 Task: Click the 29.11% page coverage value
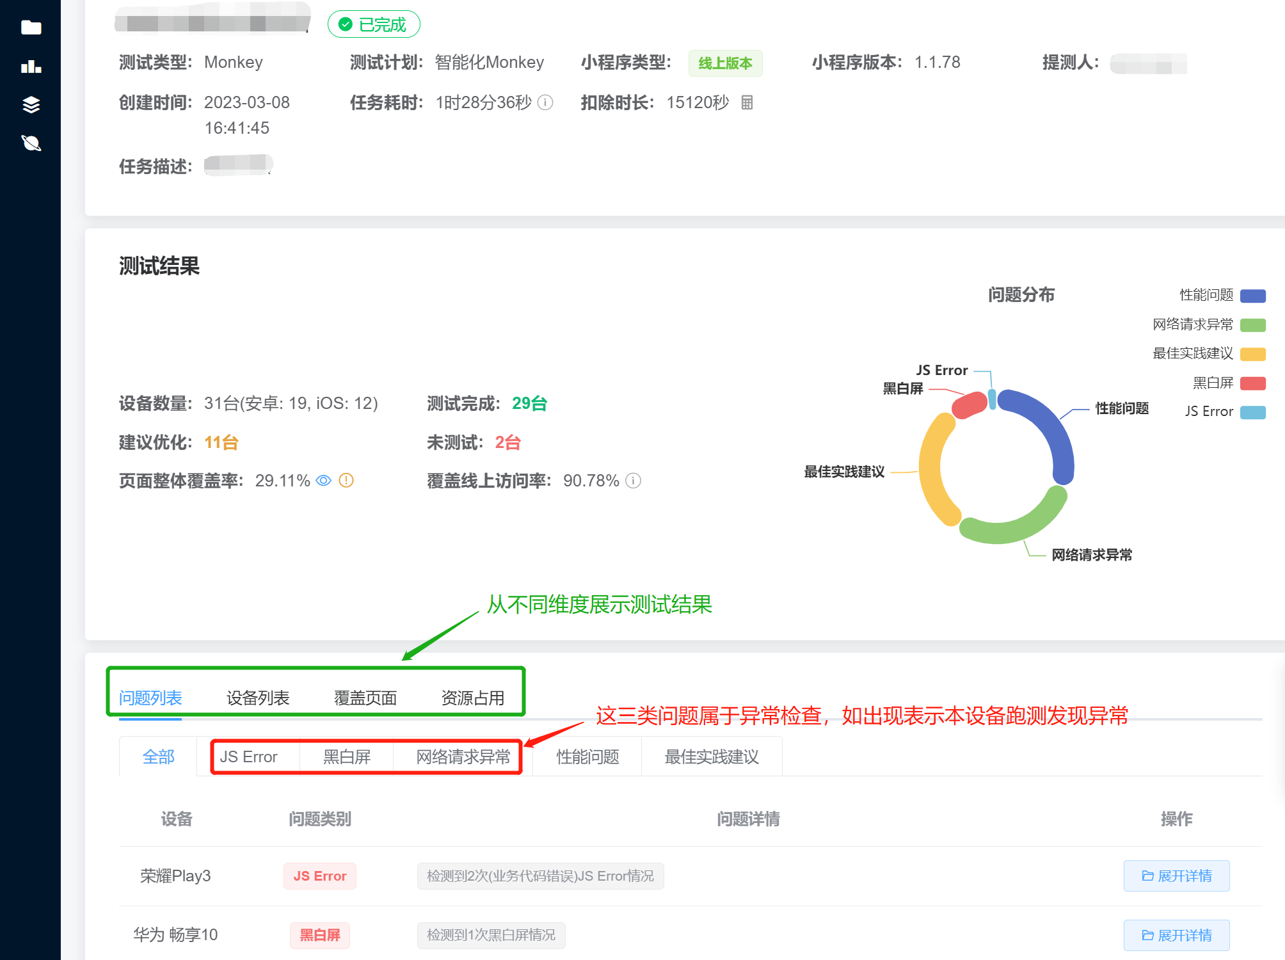282,481
